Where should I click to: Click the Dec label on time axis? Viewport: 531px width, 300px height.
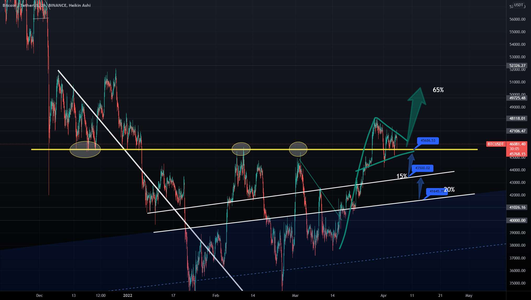point(39,296)
